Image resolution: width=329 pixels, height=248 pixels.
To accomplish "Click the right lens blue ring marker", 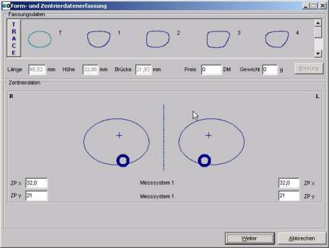I will click(x=123, y=161).
